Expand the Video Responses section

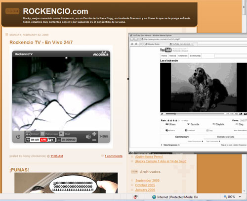tap(170, 145)
